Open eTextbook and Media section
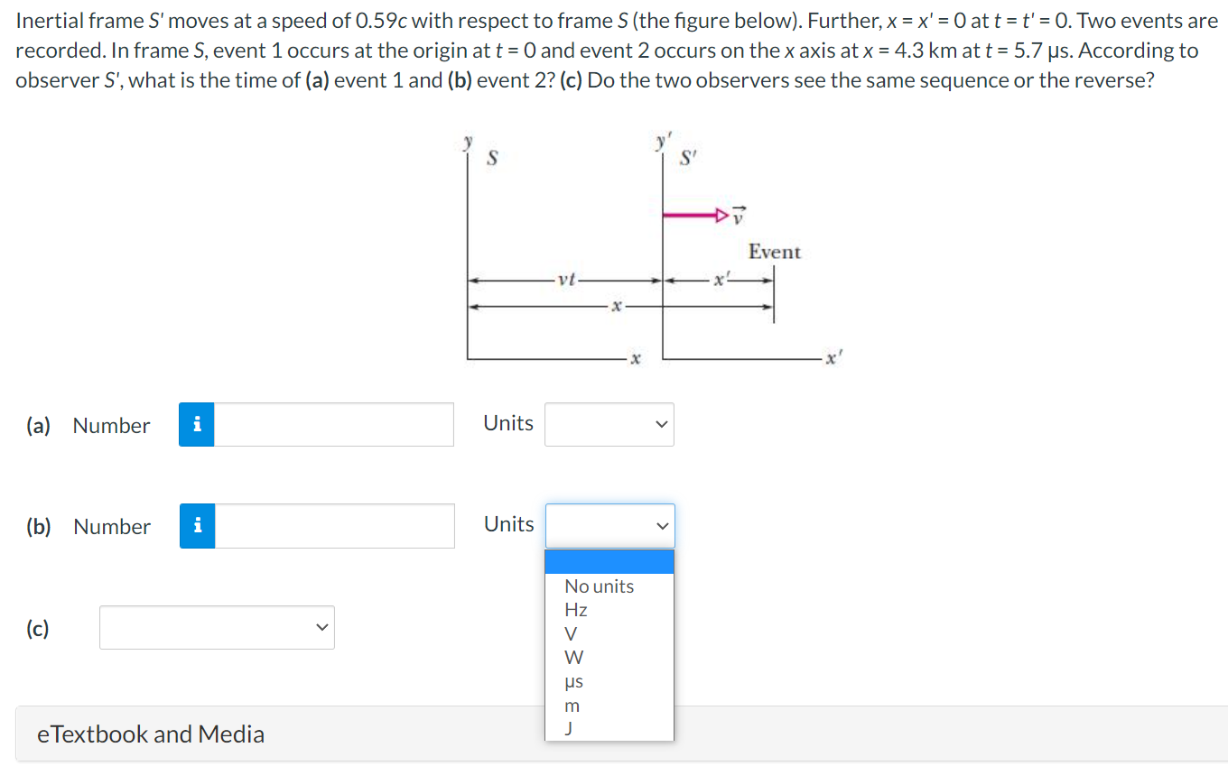The image size is (1228, 766). click(151, 734)
